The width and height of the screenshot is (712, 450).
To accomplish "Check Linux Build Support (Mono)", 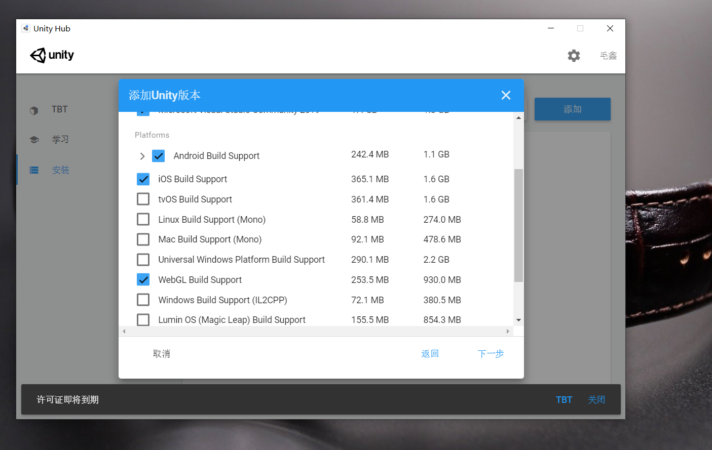I will coord(143,219).
